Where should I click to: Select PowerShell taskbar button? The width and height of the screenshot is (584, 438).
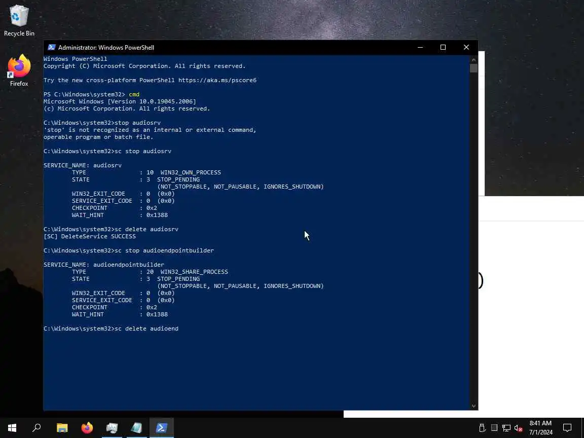click(162, 427)
